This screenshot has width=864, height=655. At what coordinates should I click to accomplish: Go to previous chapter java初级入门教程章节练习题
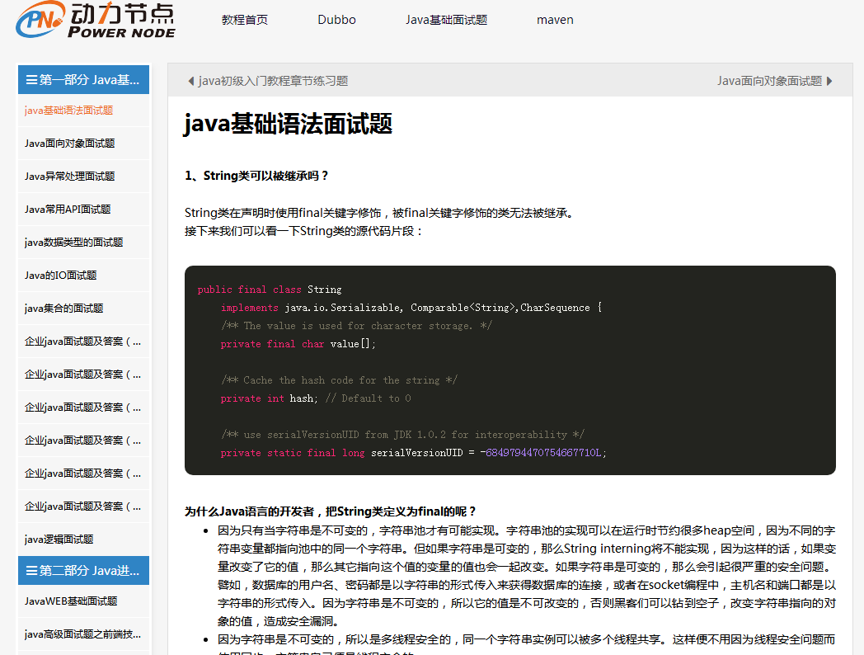268,81
